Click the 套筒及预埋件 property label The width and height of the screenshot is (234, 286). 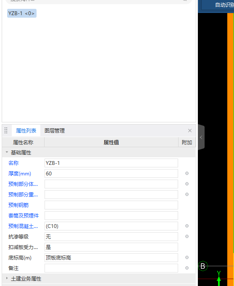coord(24,216)
